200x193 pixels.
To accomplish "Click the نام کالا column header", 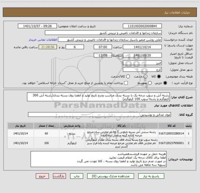I will (122, 126).
